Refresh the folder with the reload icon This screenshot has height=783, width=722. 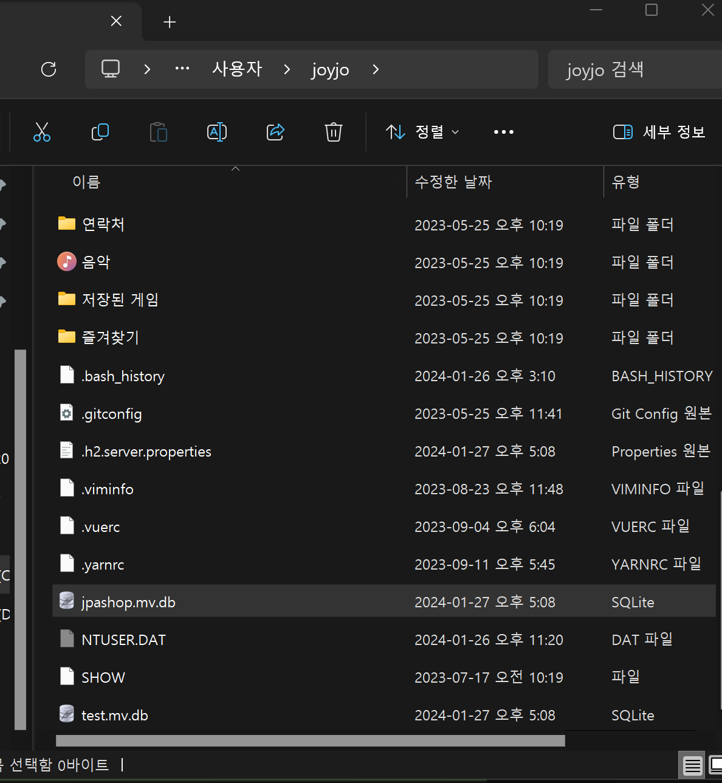pyautogui.click(x=49, y=69)
